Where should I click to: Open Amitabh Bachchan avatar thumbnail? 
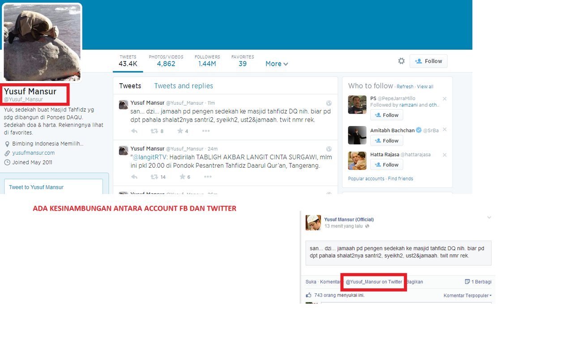click(x=357, y=135)
